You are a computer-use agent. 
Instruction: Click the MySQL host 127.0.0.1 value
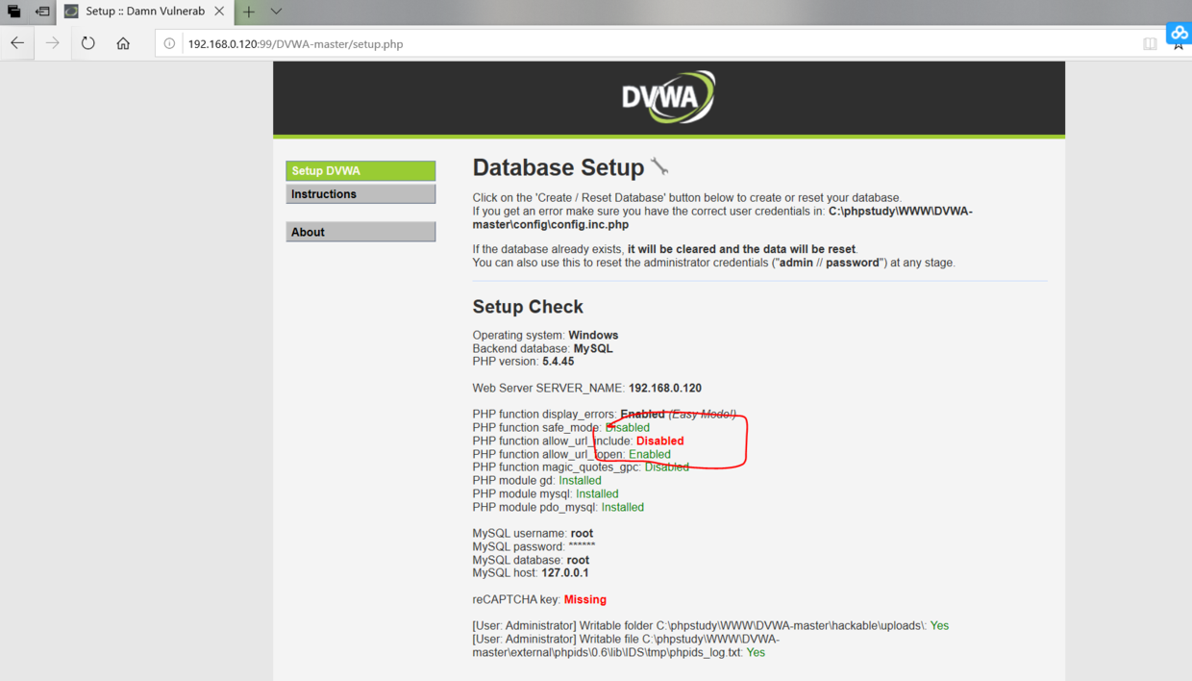click(565, 572)
